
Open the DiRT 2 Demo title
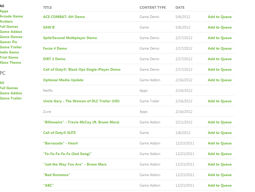[x=54, y=59]
